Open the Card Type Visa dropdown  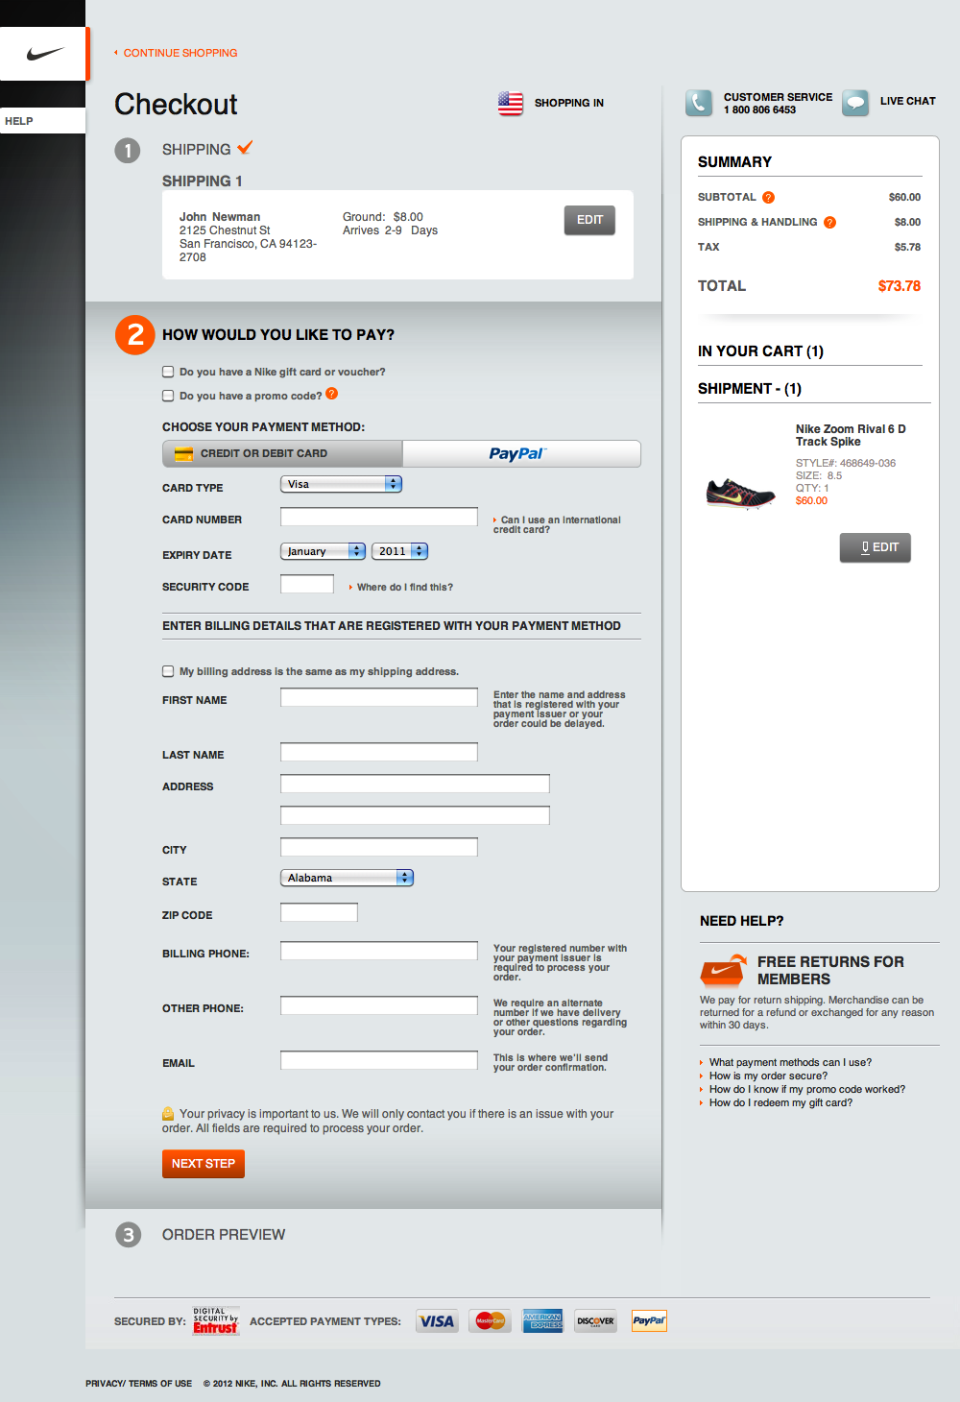[341, 484]
